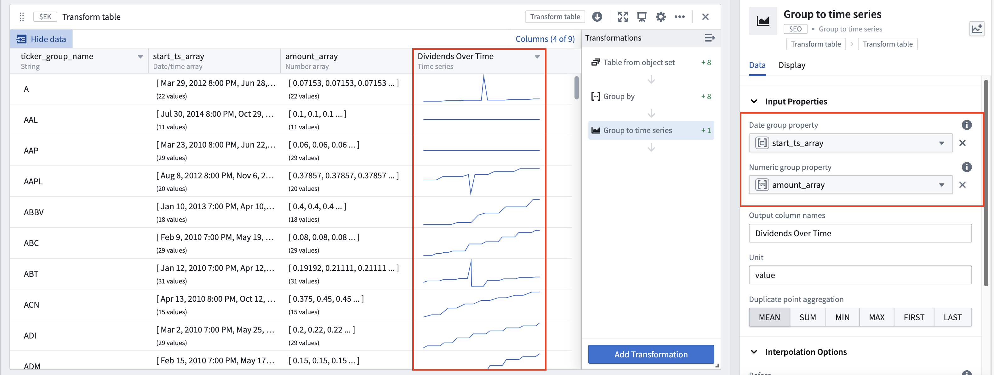Click the download arrow icon in the header
This screenshot has width=994, height=375.
(x=597, y=17)
